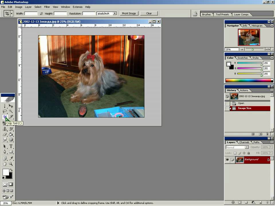
Task: Switch to the Channels tab
Action: [x=244, y=142]
